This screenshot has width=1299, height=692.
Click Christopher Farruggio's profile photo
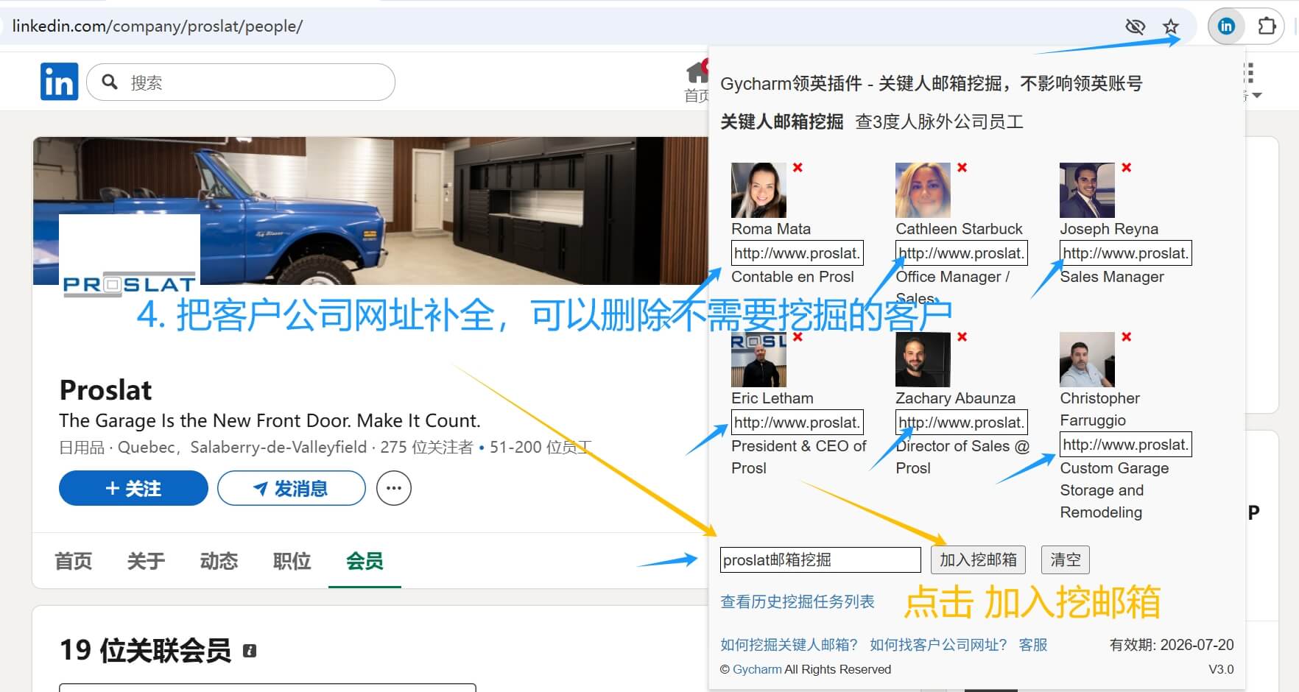pos(1087,359)
